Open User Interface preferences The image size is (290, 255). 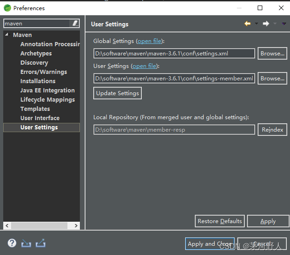click(x=40, y=118)
